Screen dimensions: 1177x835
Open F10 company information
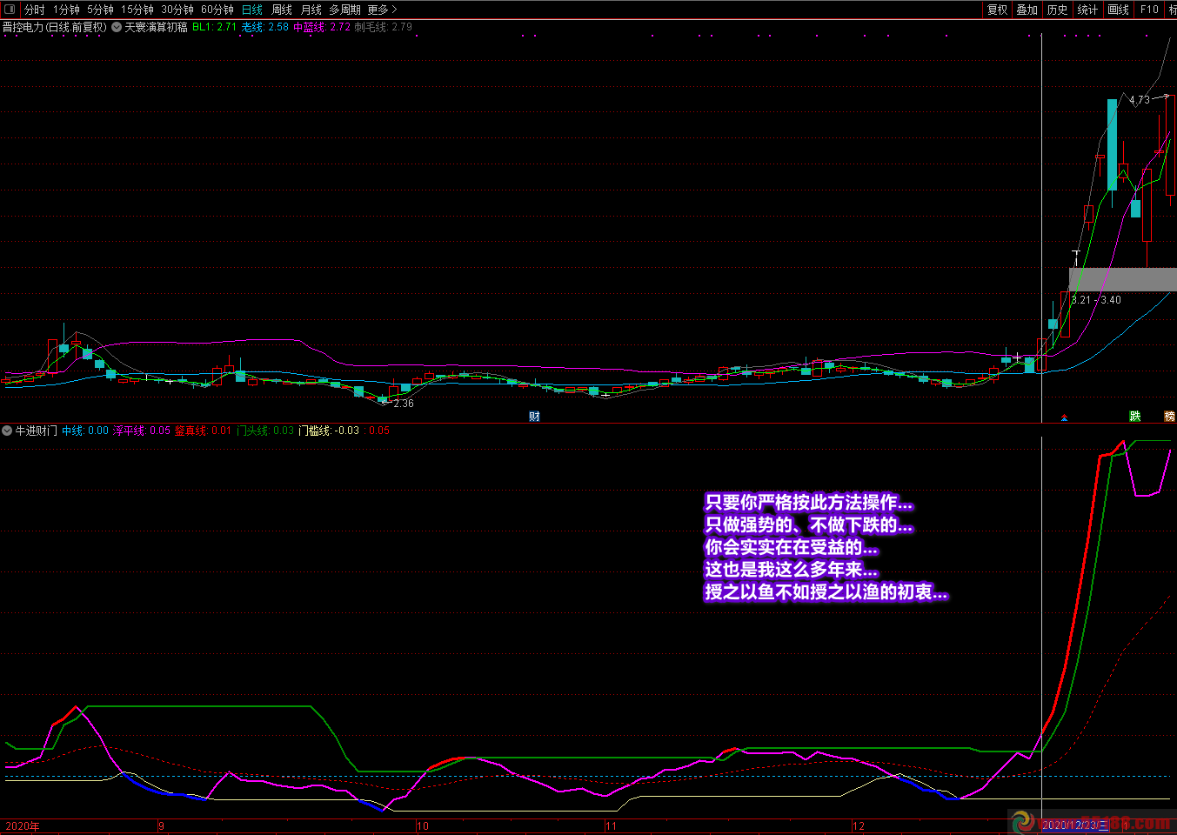point(1149,10)
